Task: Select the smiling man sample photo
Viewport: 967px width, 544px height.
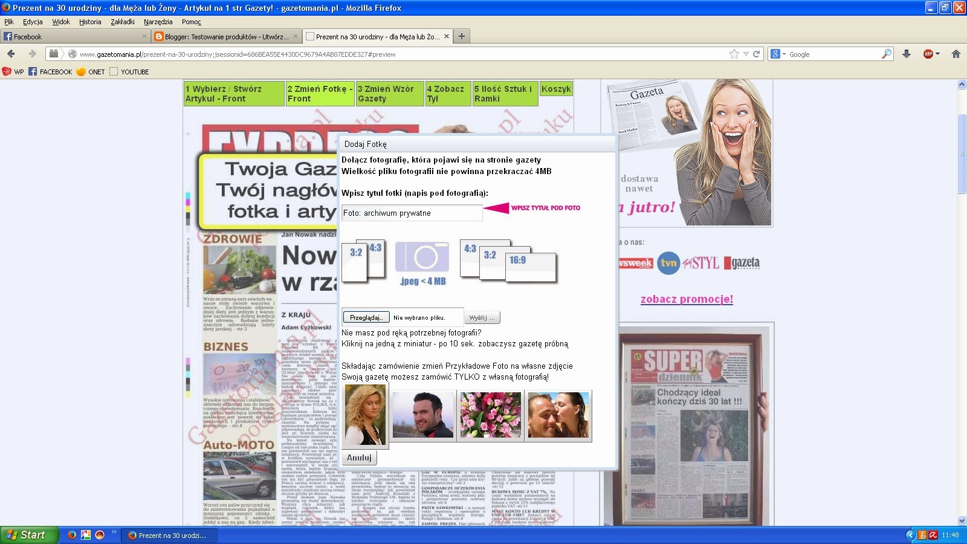Action: (422, 415)
